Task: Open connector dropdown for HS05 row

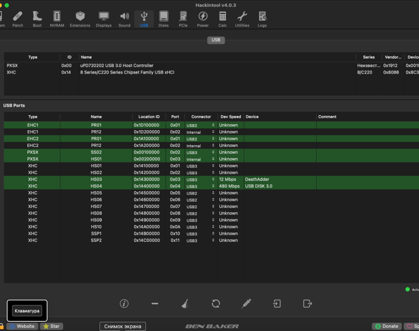Action: point(213,193)
